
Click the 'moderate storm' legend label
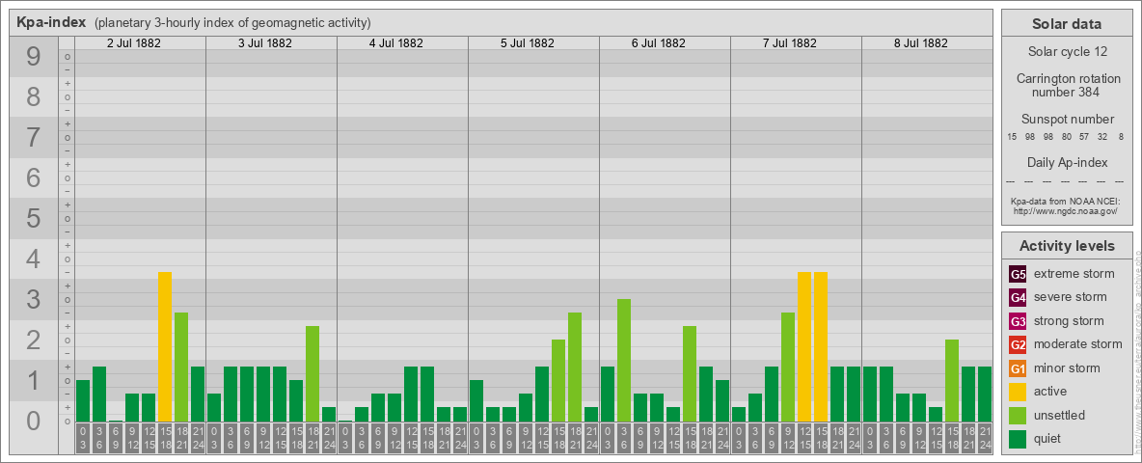(1078, 343)
